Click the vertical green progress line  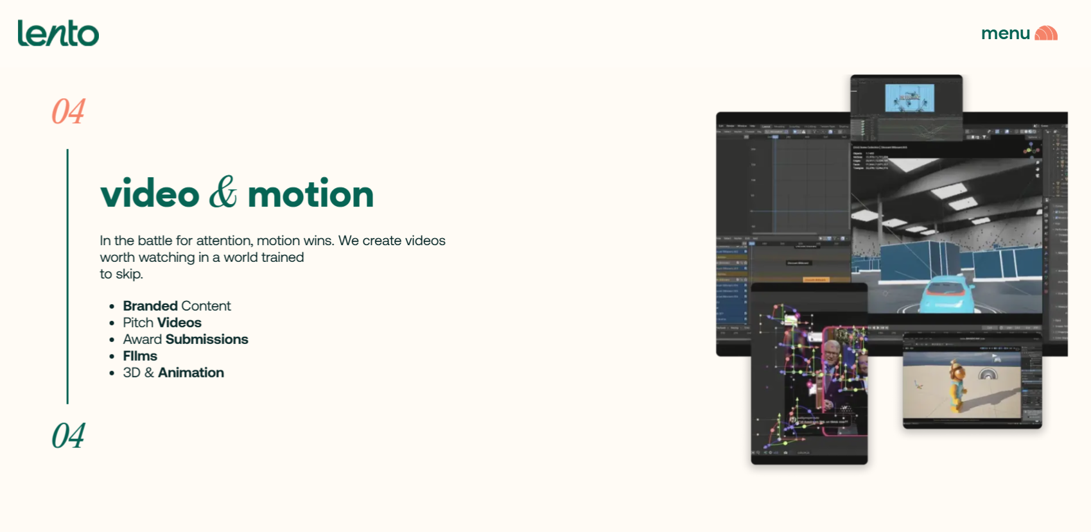[67, 276]
